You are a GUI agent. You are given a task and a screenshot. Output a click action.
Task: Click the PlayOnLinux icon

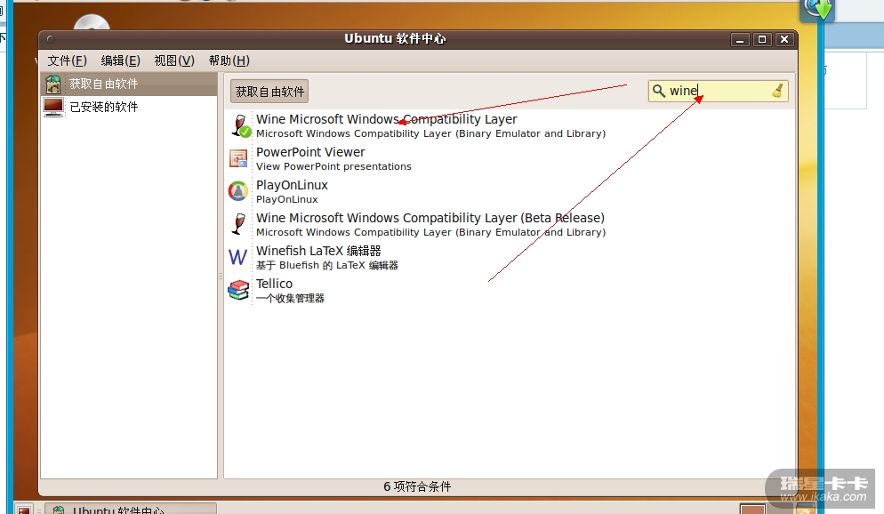pyautogui.click(x=238, y=191)
